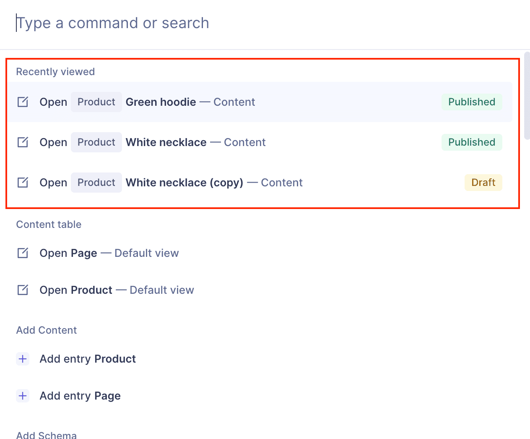This screenshot has height=439, width=530.
Task: Open the Green hoodie product entry
Action: (161, 102)
